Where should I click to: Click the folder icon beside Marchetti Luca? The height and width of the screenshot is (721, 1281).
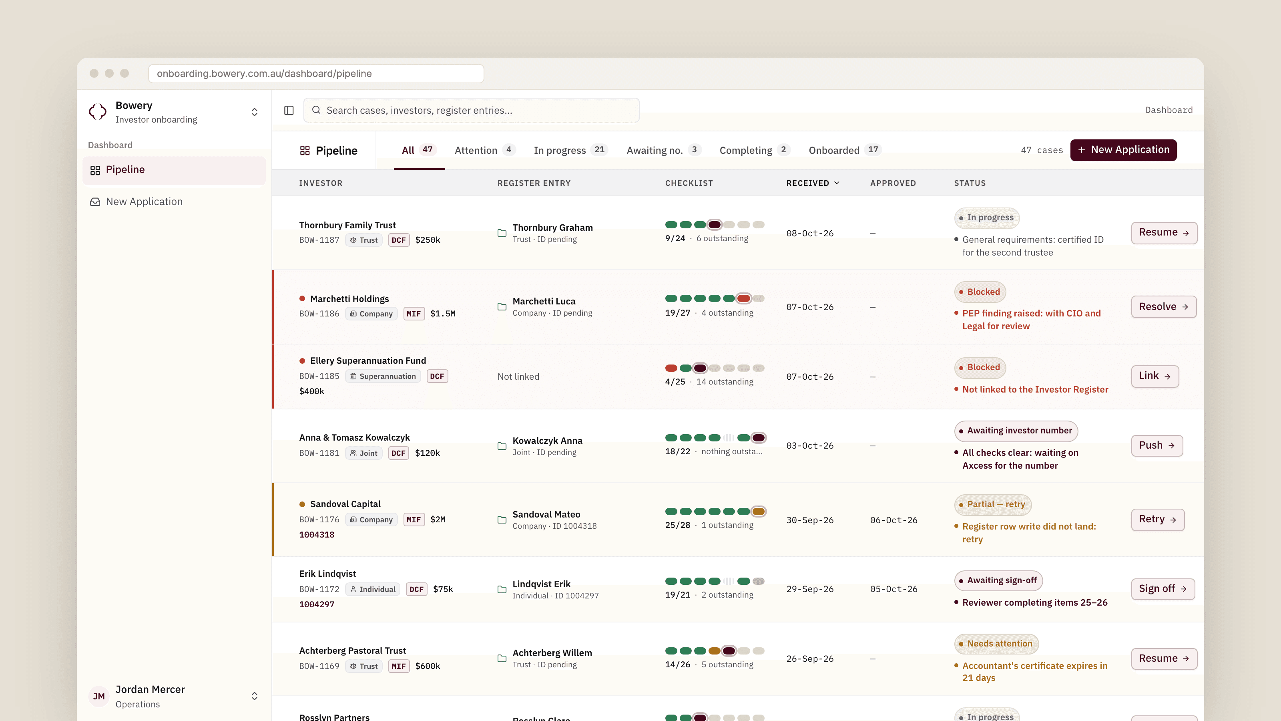point(502,306)
